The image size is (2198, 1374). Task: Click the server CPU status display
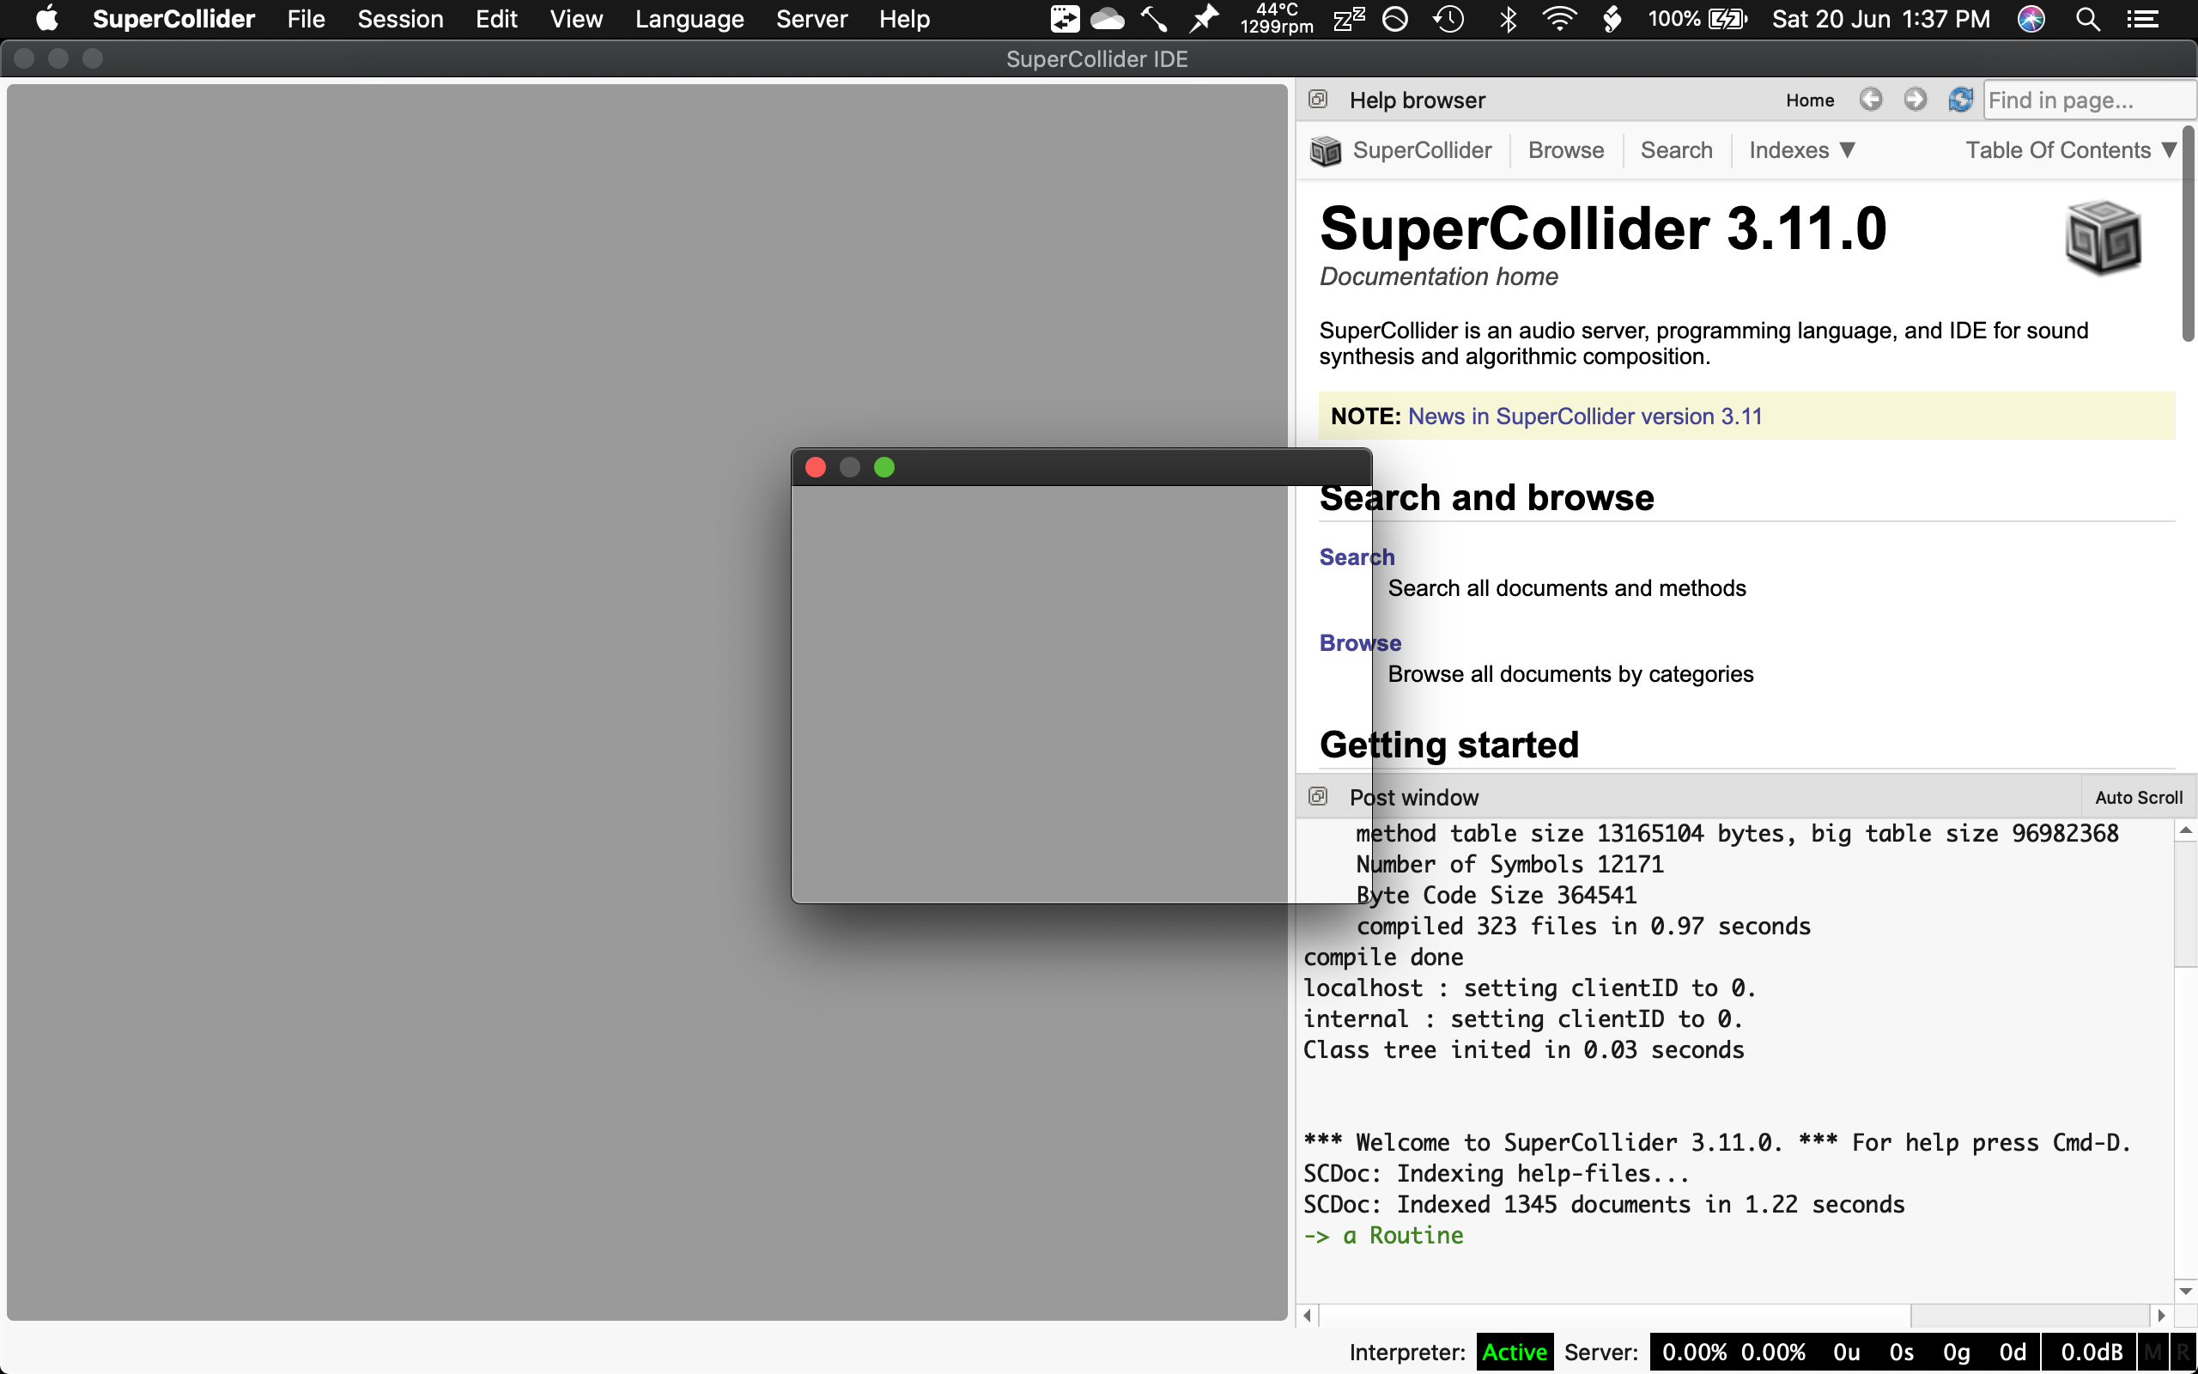[1733, 1353]
